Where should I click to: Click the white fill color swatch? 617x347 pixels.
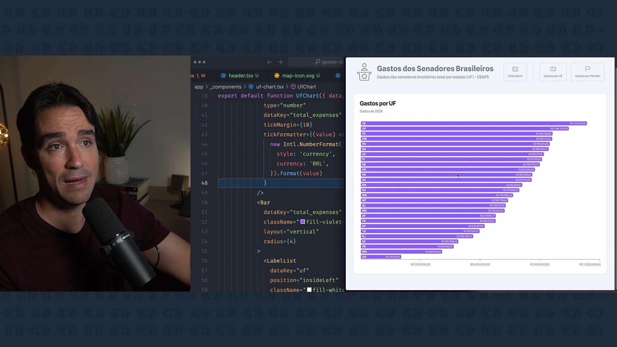coord(309,289)
